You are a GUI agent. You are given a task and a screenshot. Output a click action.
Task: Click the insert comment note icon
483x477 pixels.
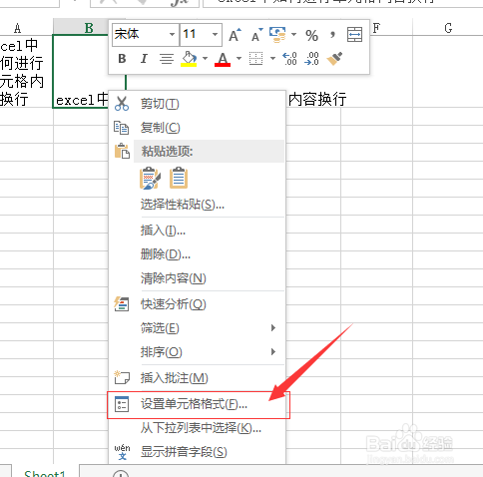122,377
